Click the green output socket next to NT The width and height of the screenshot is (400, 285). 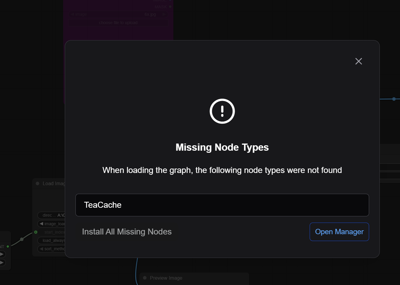pyautogui.click(x=8, y=246)
